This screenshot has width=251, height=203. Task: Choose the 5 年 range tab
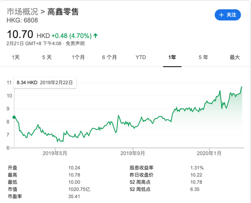pos(203,57)
